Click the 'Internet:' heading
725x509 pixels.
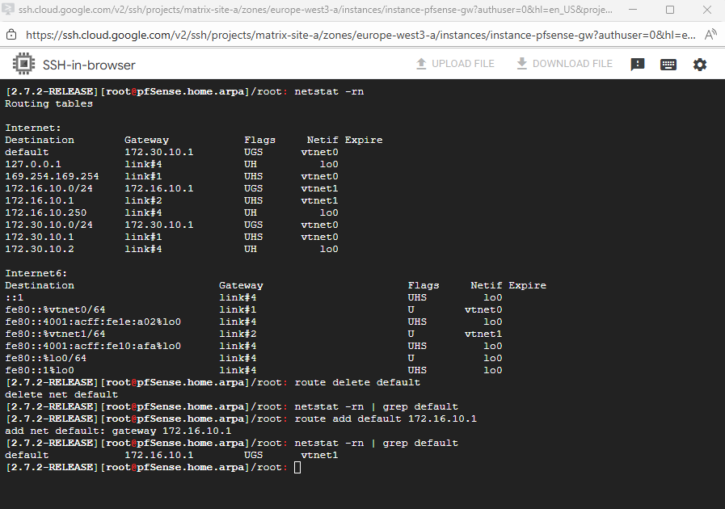(x=33, y=128)
